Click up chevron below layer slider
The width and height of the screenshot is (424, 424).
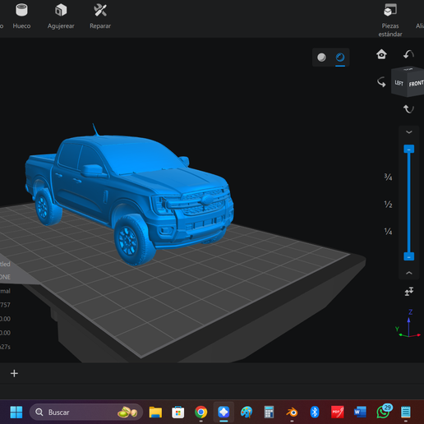pos(408,273)
